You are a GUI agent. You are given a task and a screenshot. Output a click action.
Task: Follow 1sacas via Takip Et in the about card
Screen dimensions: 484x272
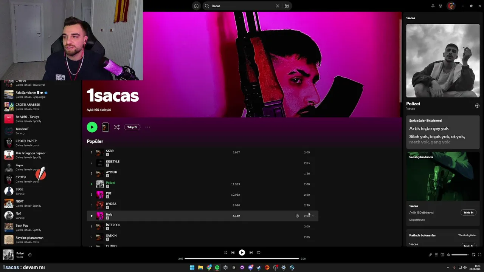pyautogui.click(x=468, y=213)
